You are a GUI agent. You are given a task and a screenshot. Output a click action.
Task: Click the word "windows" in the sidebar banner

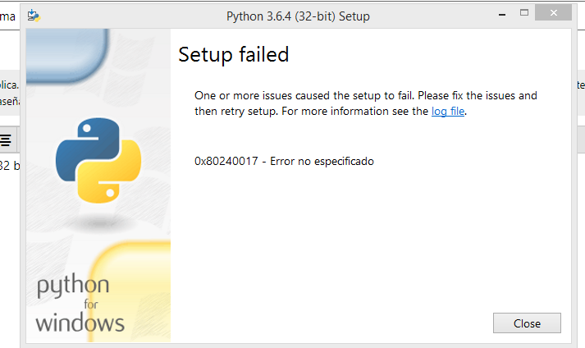point(80,323)
